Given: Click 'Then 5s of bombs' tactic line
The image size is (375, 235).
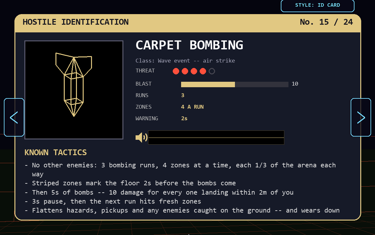Looking at the screenshot, I should (159, 192).
